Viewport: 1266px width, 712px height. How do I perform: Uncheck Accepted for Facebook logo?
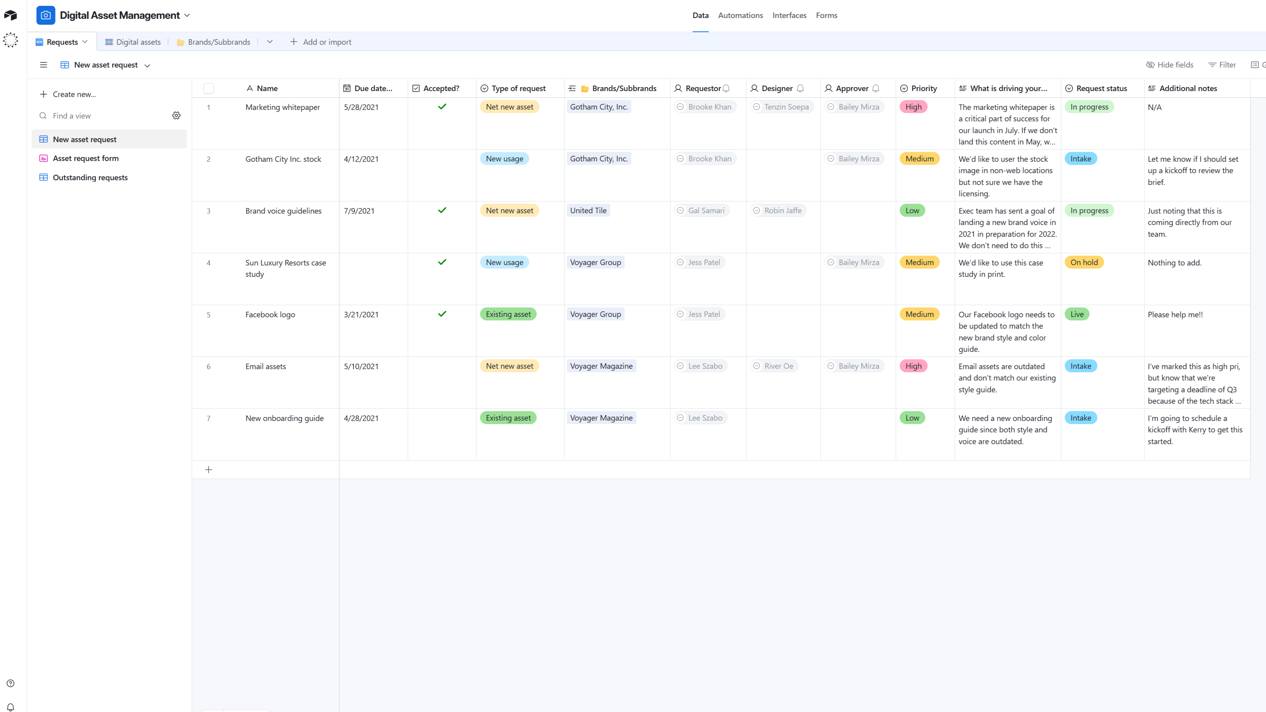pyautogui.click(x=442, y=314)
